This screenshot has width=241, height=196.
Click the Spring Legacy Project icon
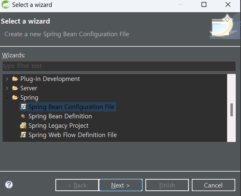(23, 126)
